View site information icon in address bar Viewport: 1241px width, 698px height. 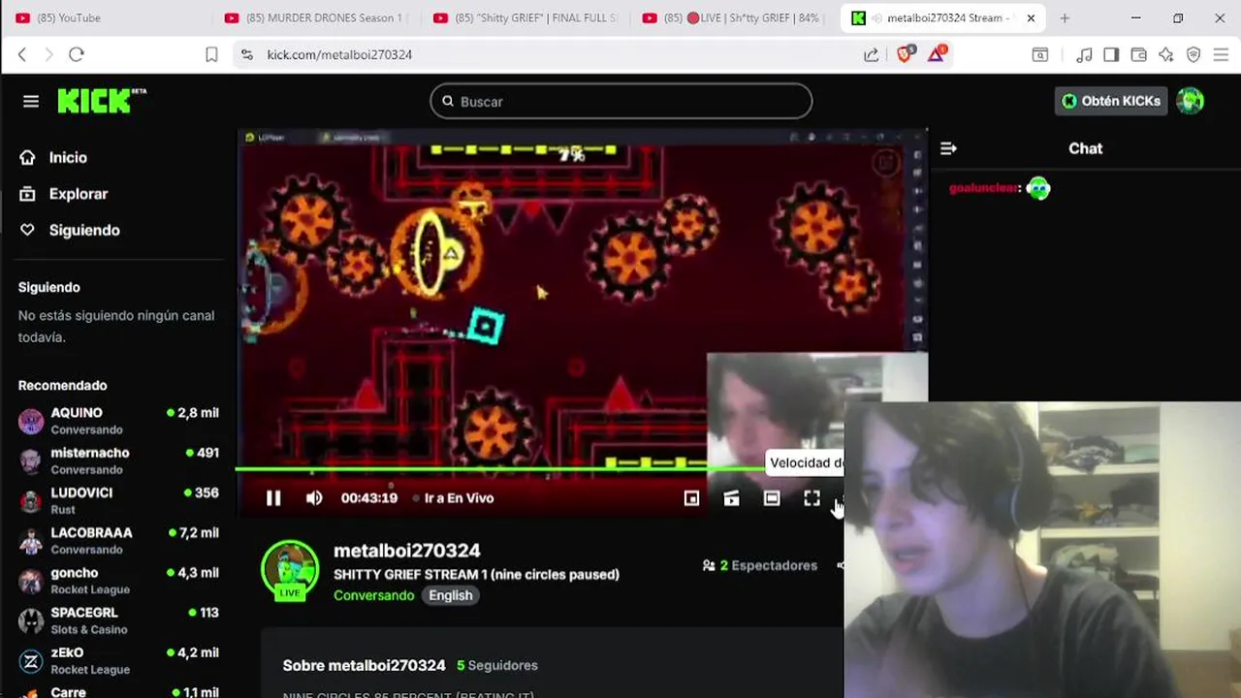pyautogui.click(x=247, y=54)
